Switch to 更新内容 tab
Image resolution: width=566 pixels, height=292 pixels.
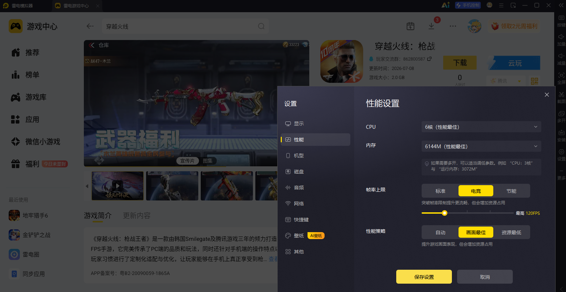pyautogui.click(x=137, y=216)
